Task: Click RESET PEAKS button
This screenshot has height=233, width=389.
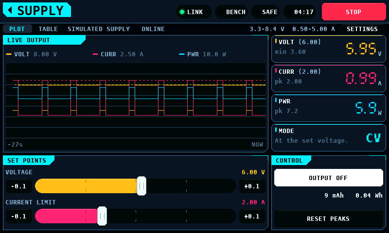Action: [329, 218]
